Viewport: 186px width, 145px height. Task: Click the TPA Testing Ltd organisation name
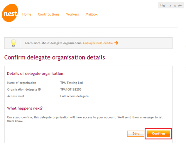(x=71, y=83)
